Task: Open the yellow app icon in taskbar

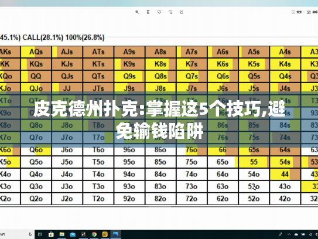Action: 105,234
